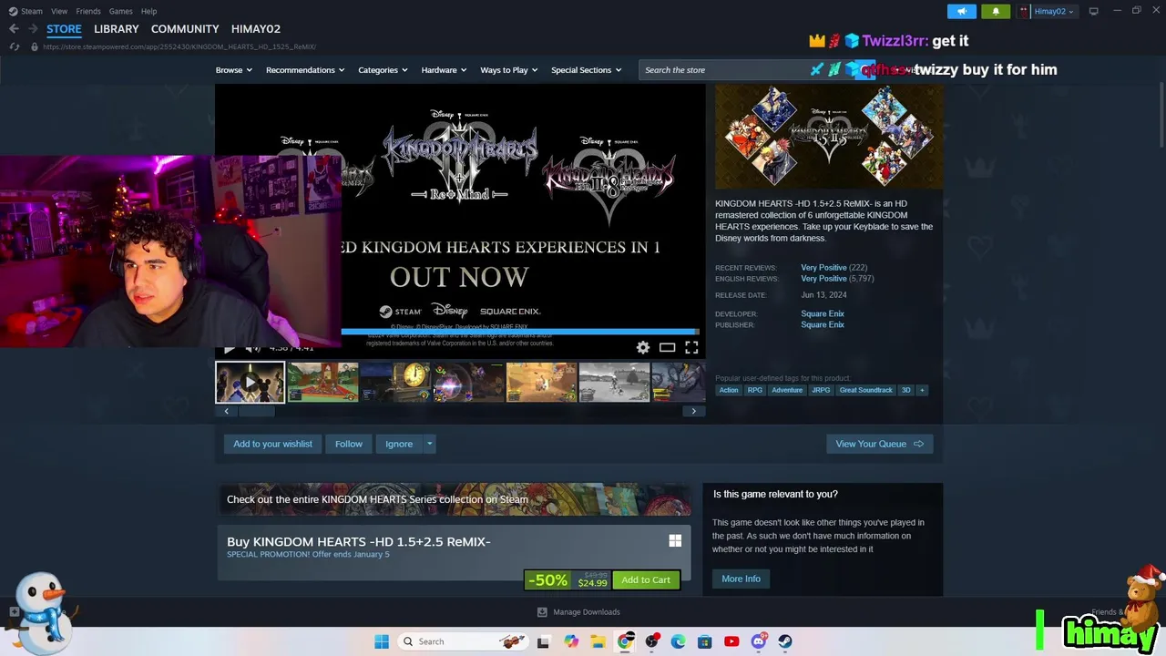Expand the Hardware menu
The image size is (1166, 656).
click(444, 70)
